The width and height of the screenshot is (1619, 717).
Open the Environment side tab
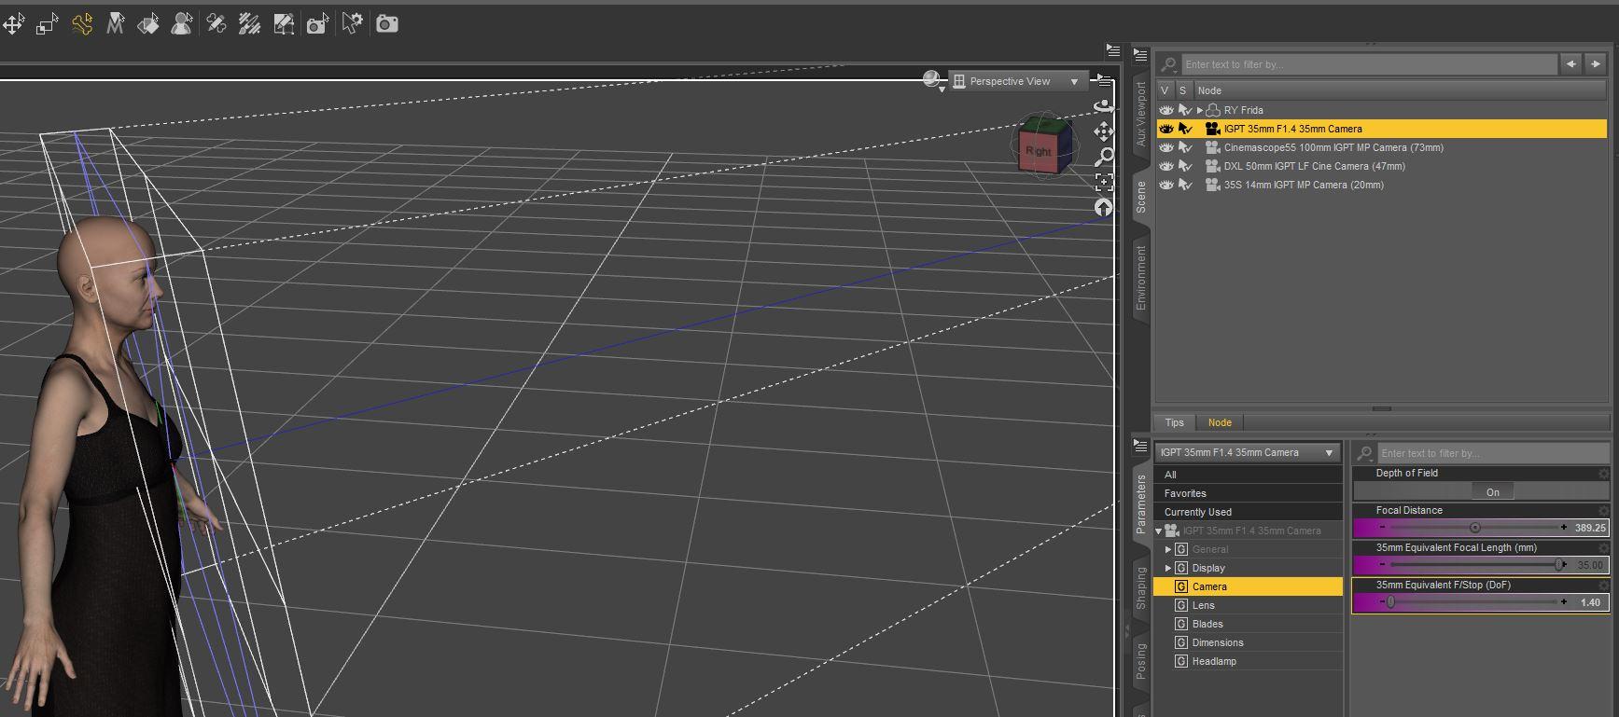click(1140, 277)
